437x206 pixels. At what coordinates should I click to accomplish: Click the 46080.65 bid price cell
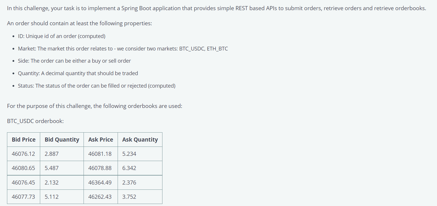(x=24, y=168)
